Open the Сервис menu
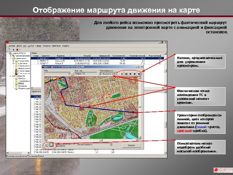This screenshot has height=175, width=233. click(x=38, y=46)
